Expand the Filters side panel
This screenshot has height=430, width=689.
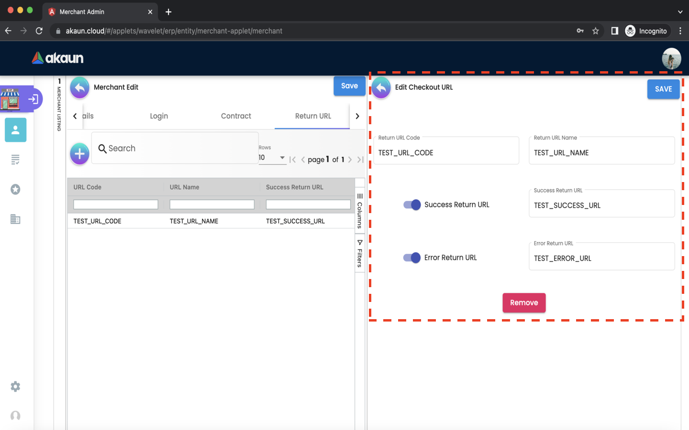pos(360,254)
